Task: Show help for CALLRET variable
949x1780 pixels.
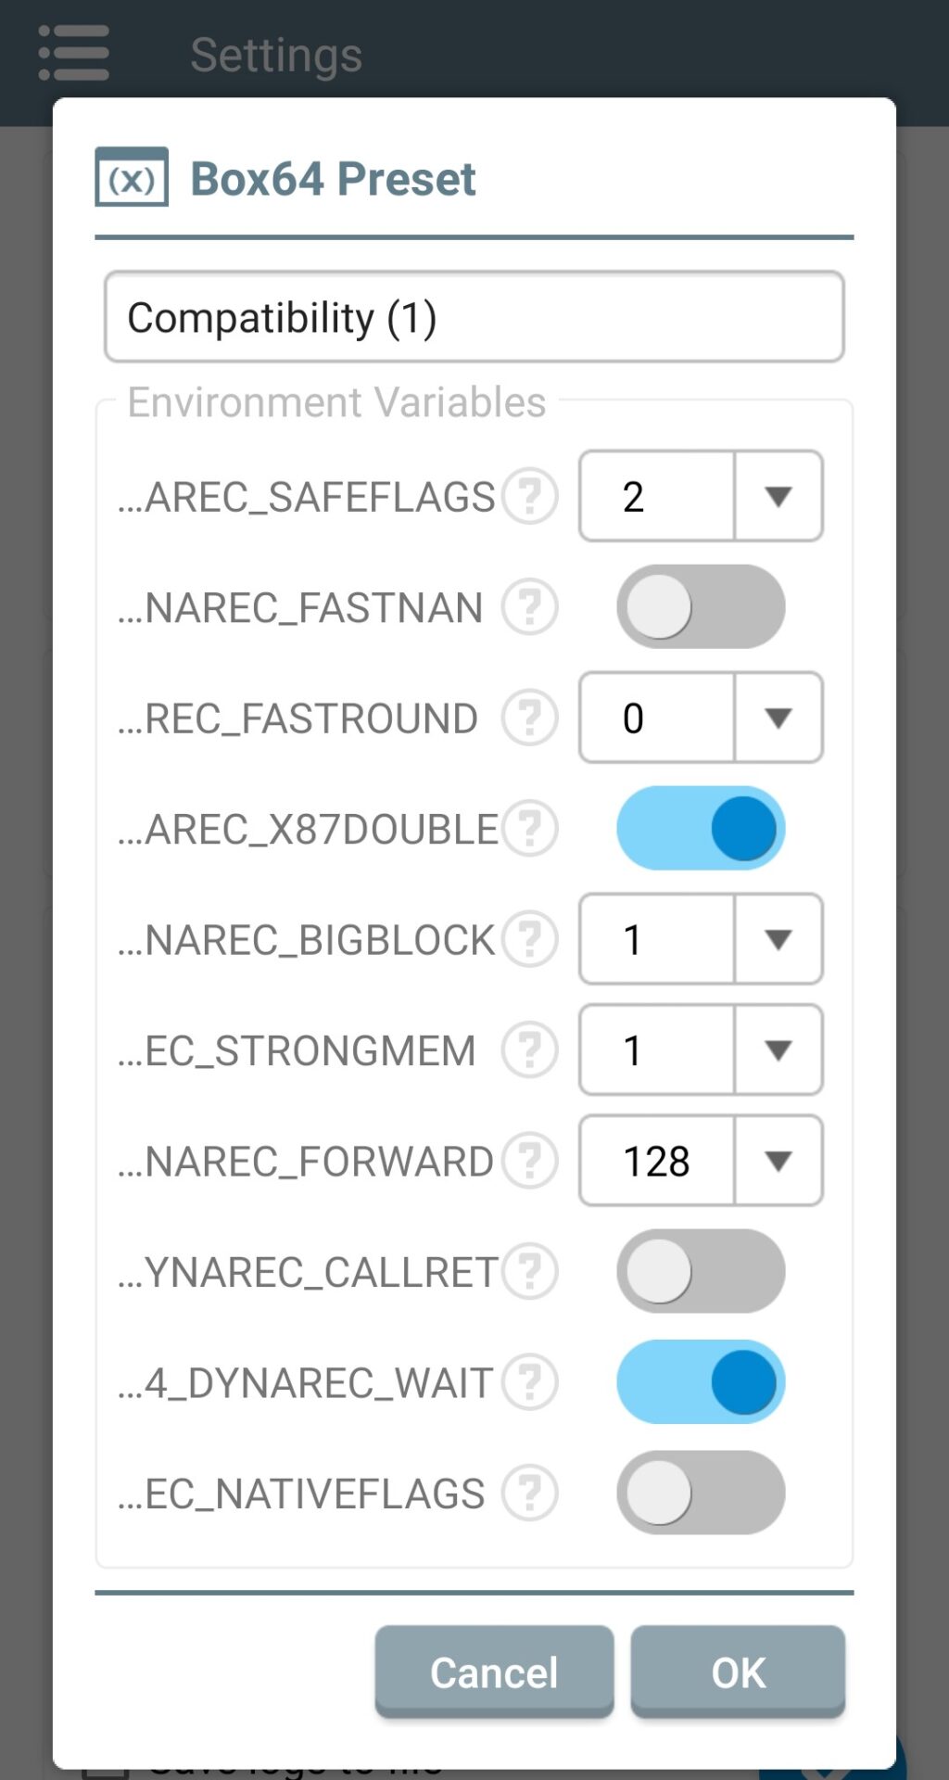Action: tap(530, 1270)
